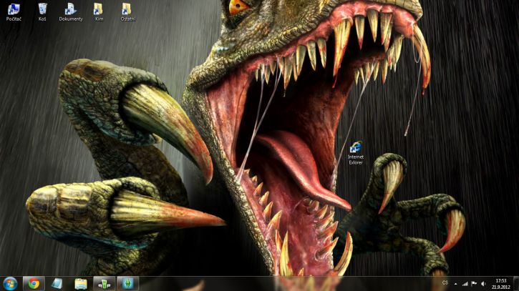Screen dimensions: 519x291
Task: Select the Dokumenty desktop shortcut
Action: pos(71,12)
